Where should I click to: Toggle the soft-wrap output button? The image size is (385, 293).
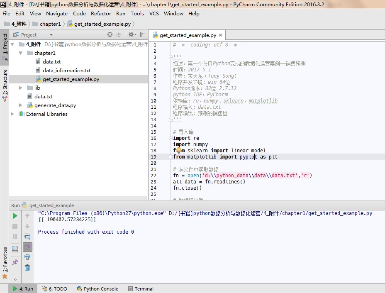[x=27, y=237]
